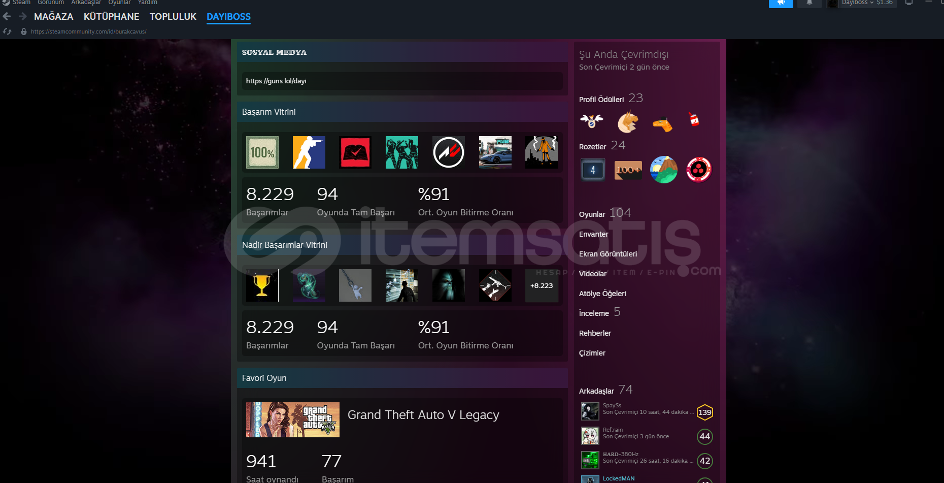
Task: Switch to the MAĞAZA tab
Action: click(54, 17)
